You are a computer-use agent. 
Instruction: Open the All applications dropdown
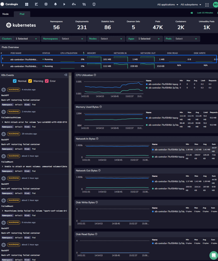tap(167, 5)
